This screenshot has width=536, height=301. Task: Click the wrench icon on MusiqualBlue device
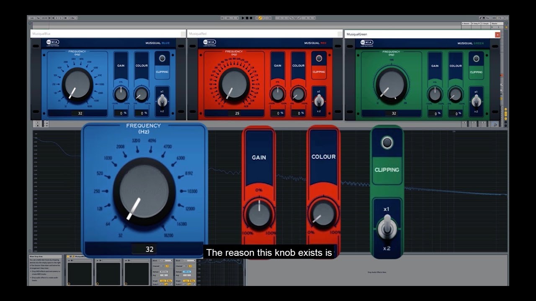point(74,256)
